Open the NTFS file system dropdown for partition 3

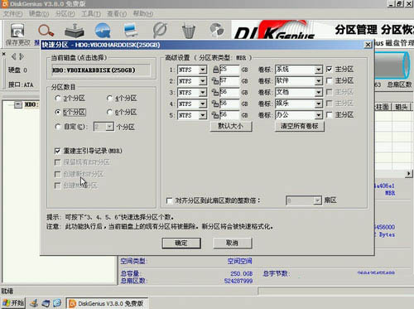pyautogui.click(x=203, y=93)
